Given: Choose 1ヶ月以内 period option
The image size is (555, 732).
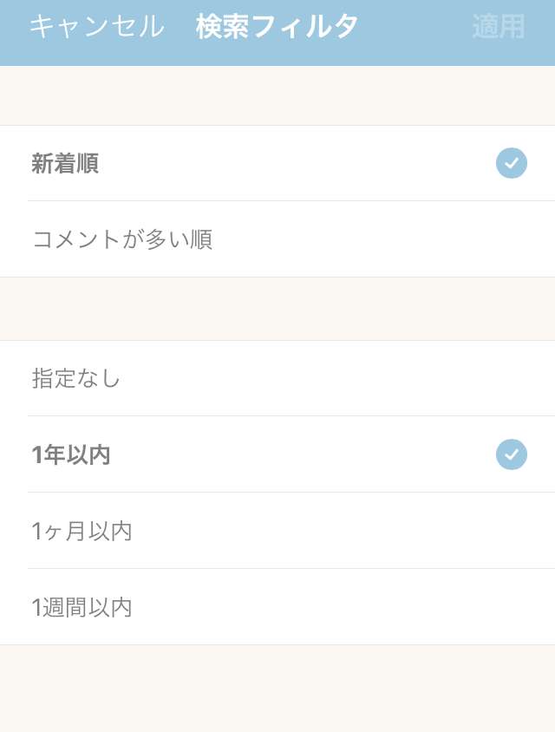Looking at the screenshot, I should [x=277, y=530].
